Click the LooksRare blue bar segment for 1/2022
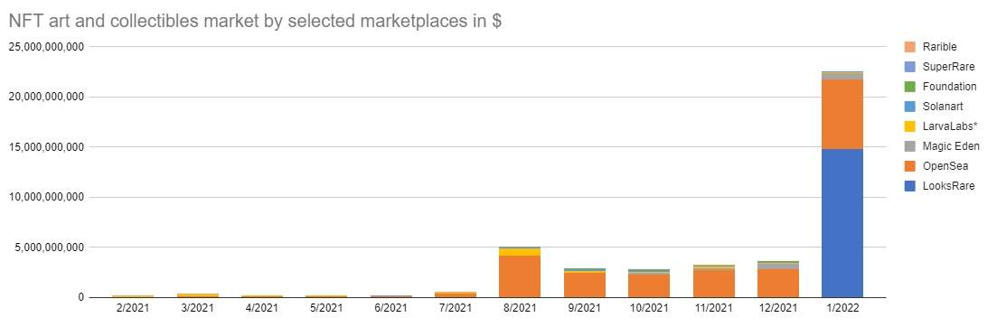Viewport: 997px width, 327px height. (842, 223)
